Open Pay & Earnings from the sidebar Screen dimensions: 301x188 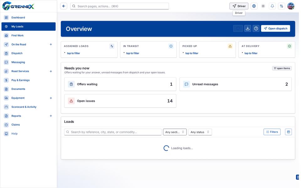click(29, 80)
